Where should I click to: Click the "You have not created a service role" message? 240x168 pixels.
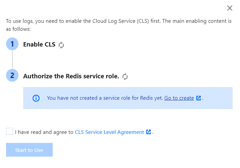coord(105,98)
